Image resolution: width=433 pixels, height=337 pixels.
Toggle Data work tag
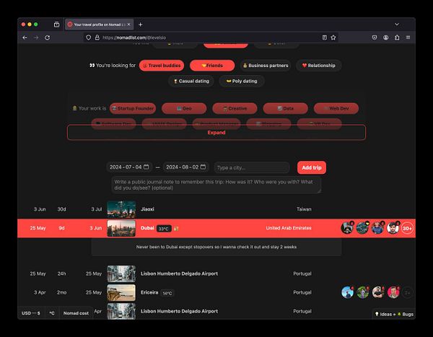(x=286, y=108)
